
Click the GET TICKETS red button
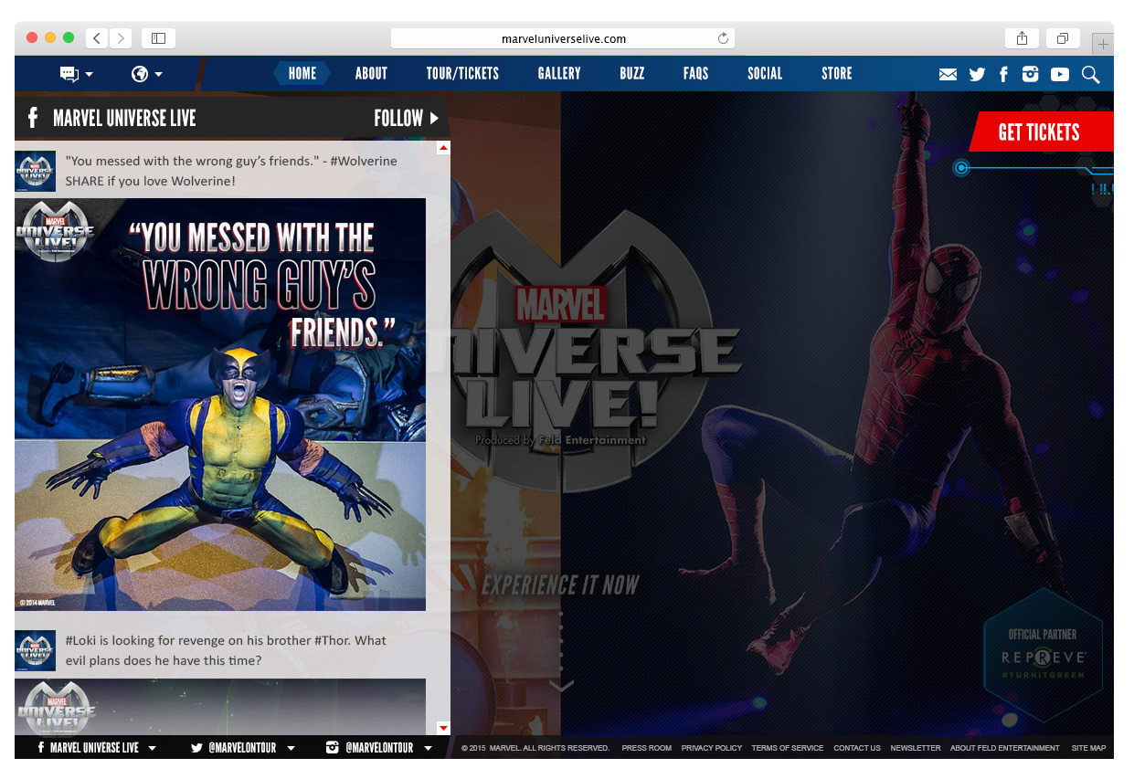[x=1042, y=132]
